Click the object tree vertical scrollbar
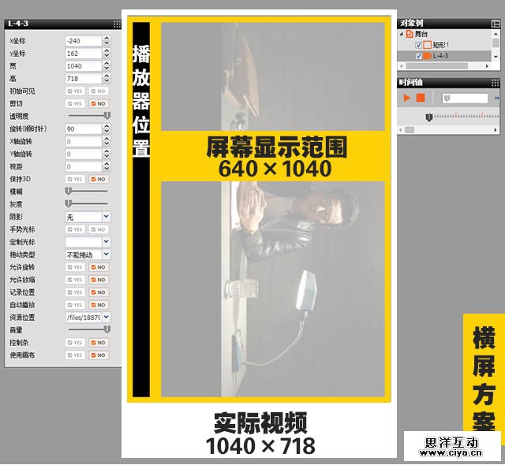 pos(496,45)
